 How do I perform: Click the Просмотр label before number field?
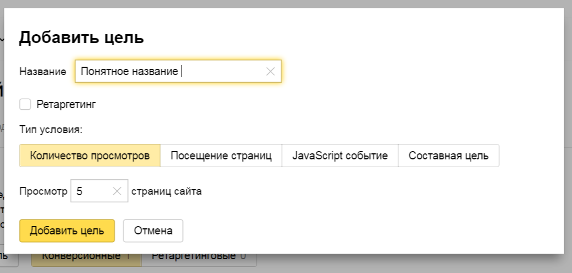click(x=43, y=192)
